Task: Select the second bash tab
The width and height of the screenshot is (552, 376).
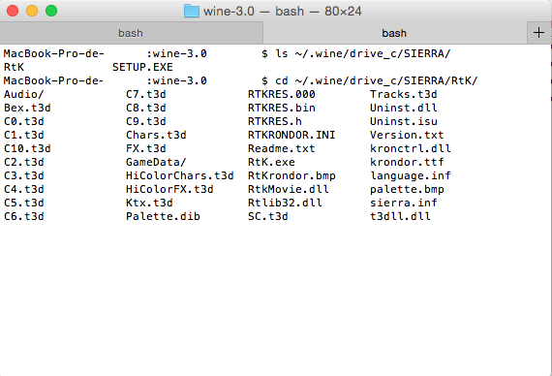Action: [x=395, y=33]
